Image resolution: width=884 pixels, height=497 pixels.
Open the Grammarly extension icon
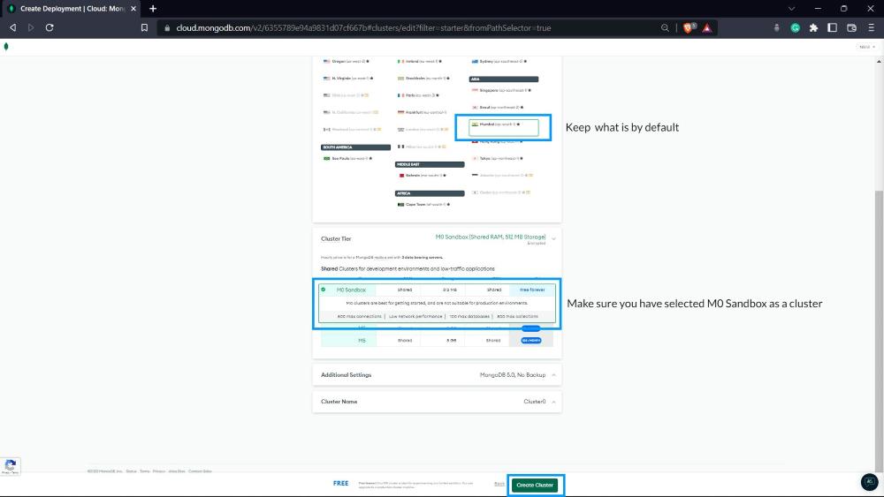point(795,27)
